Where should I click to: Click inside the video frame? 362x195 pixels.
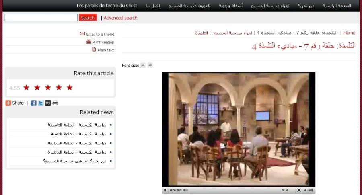point(239,129)
